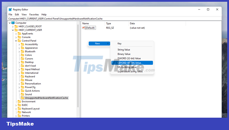Choose Multi-String Value from the submenu
The height and width of the screenshot is (130, 229).
[x=132, y=67]
